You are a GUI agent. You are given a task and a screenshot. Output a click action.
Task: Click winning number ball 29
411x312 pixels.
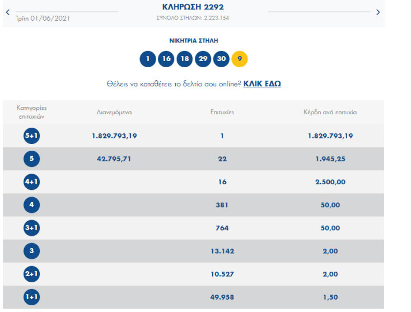point(203,59)
